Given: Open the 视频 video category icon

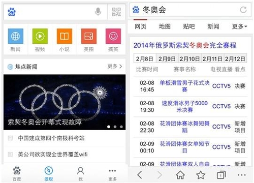Looking at the screenshot, I should click(40, 36).
